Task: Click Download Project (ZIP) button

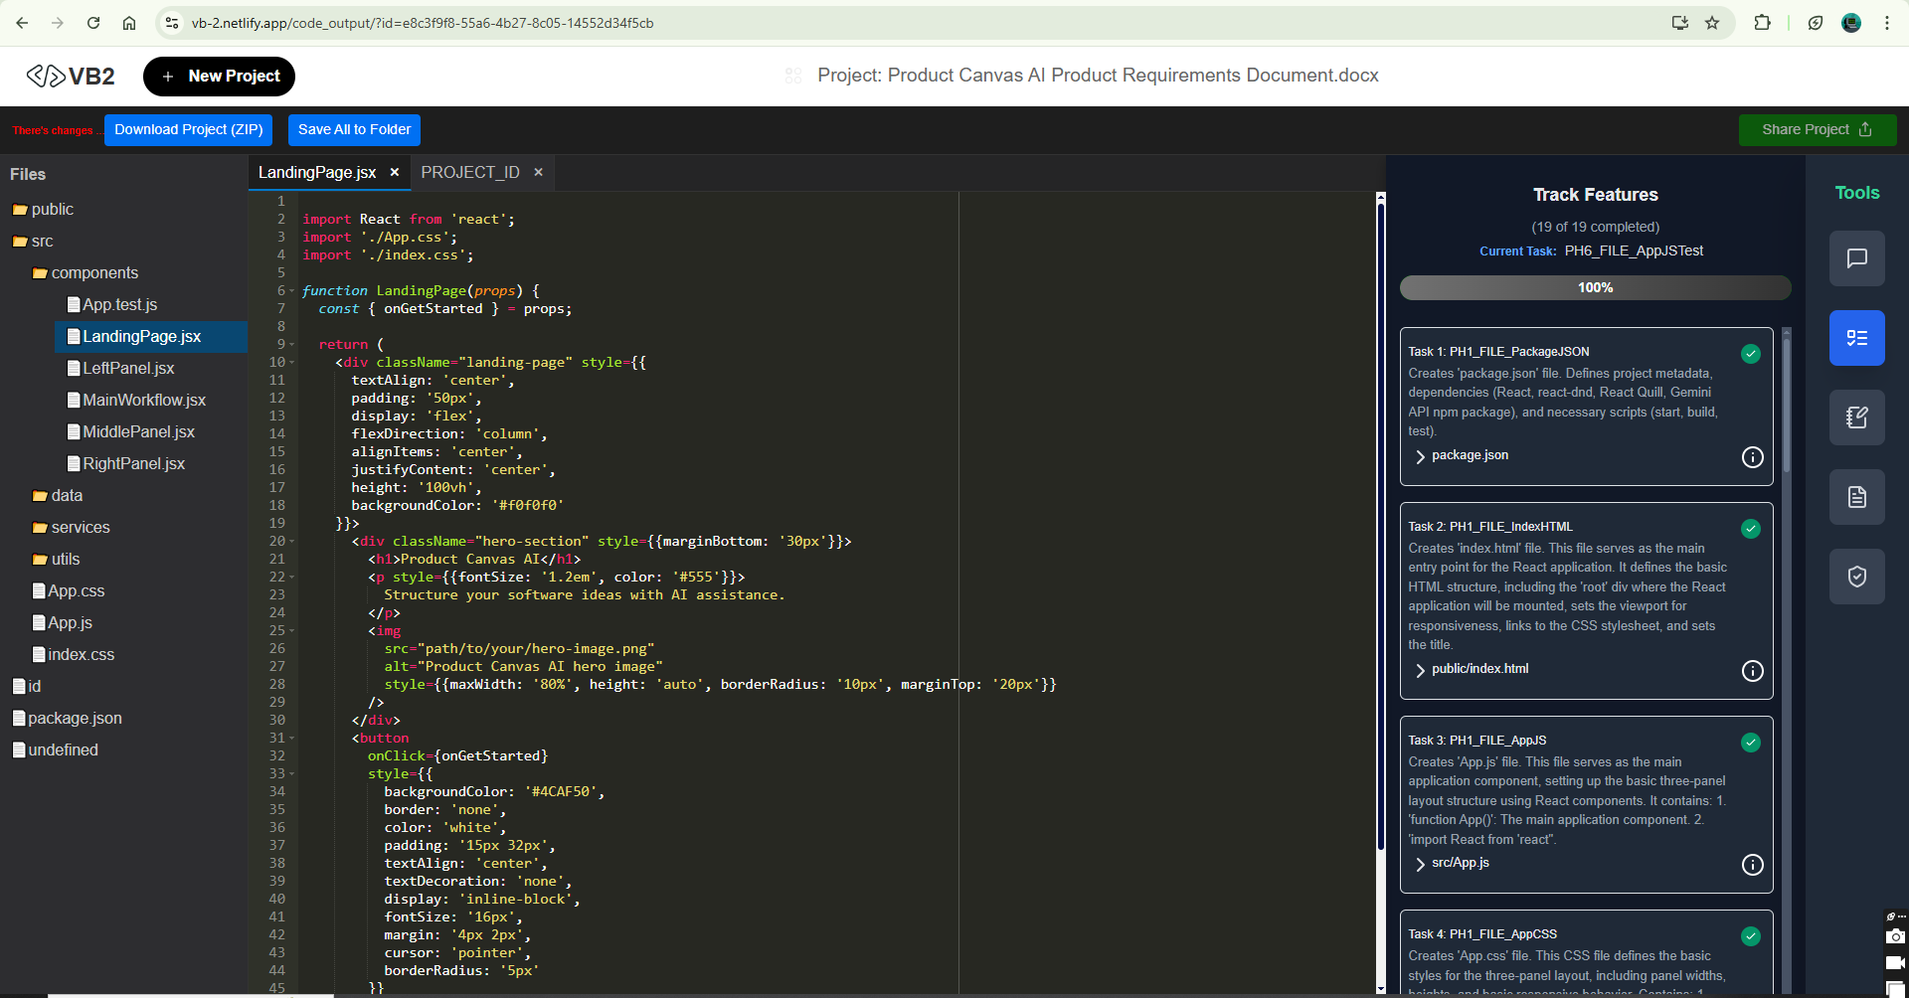Action: click(189, 130)
